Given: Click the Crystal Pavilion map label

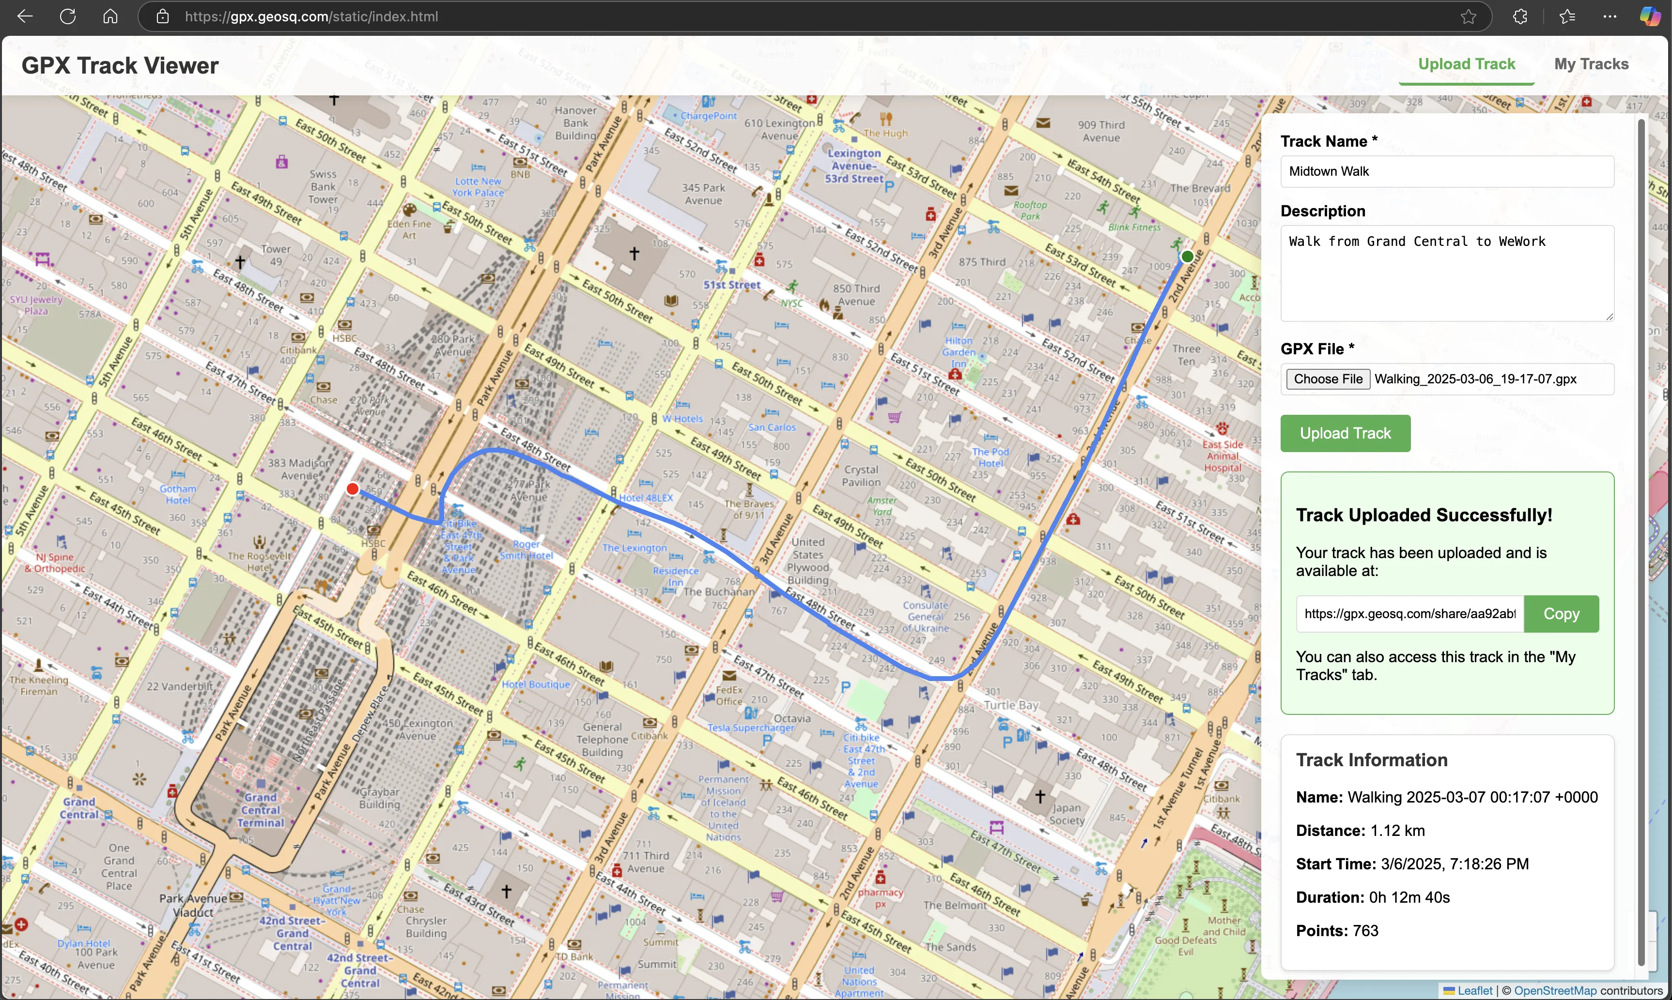Looking at the screenshot, I should coord(861,476).
